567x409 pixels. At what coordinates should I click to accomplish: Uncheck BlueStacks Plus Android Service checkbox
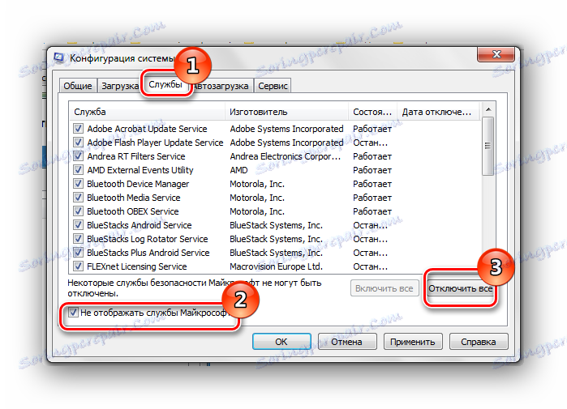pos(78,253)
